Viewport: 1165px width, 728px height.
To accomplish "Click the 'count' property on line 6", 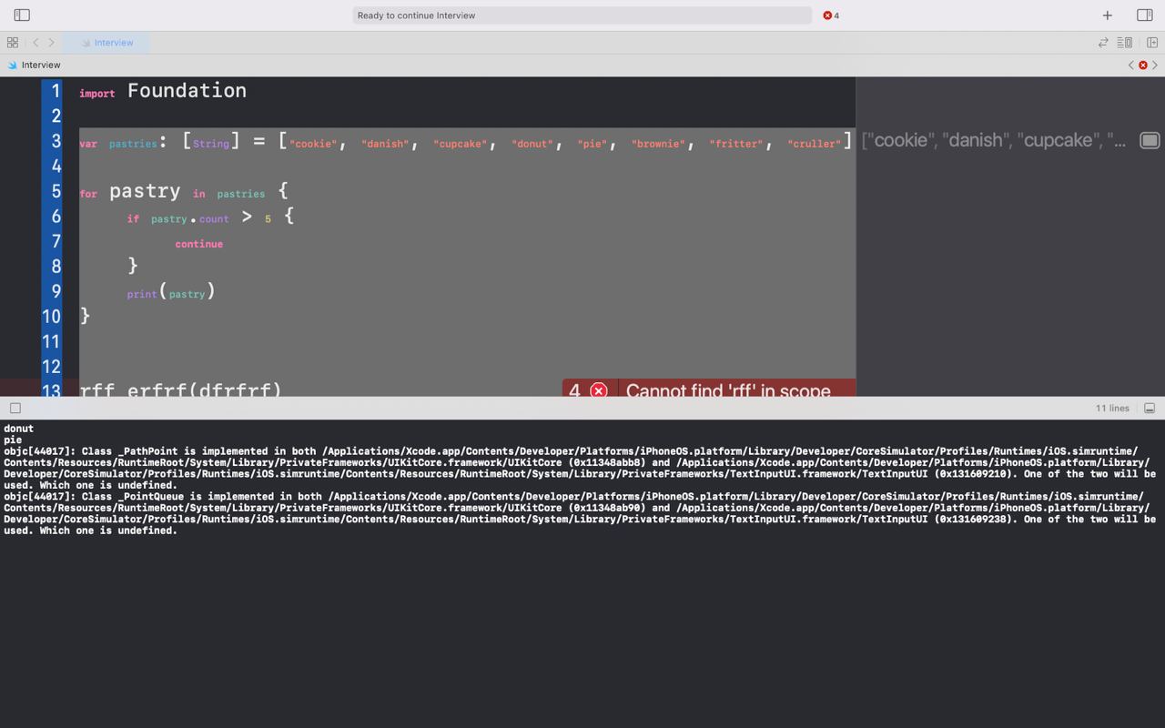I will (214, 218).
